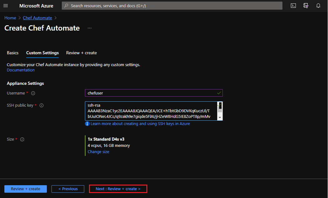Open Azure Cloud Shell
Image resolution: width=328 pixels, height=198 pixels.
pyautogui.click(x=293, y=6)
